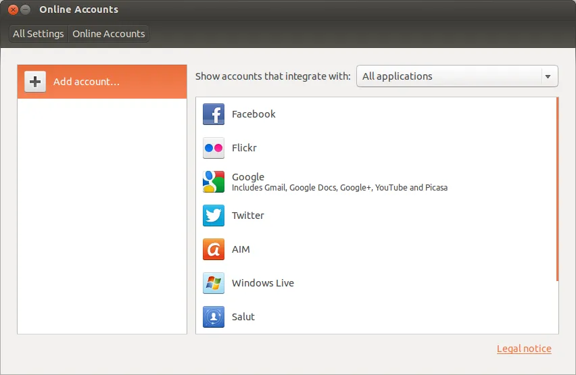This screenshot has width=576, height=375.
Task: Open the Legal notice link
Action: pos(524,349)
